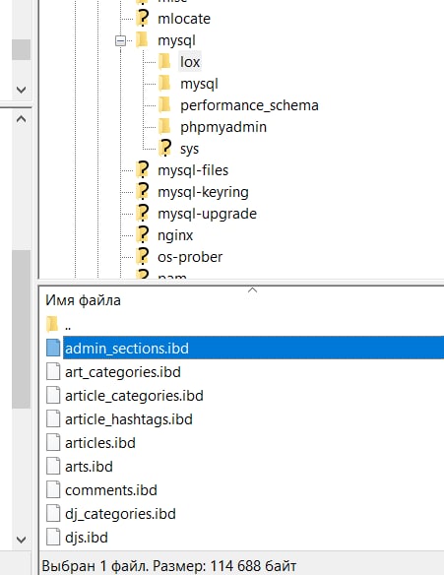
Task: Click the sort arrow above the file list
Action: pyautogui.click(x=252, y=290)
